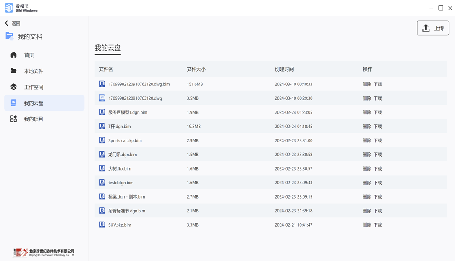Click the workspace layers icon
Viewport: 455px width, 261px height.
tap(14, 87)
